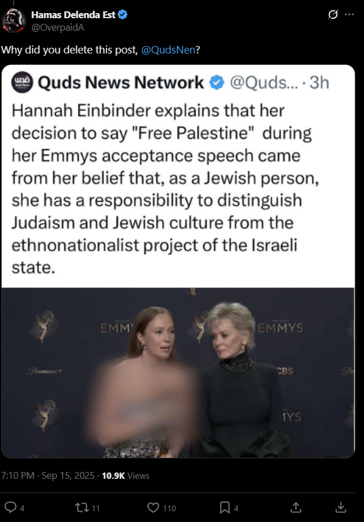Open the Darth Vader profile avatar
The width and height of the screenshot is (364, 522).
pos(14,20)
